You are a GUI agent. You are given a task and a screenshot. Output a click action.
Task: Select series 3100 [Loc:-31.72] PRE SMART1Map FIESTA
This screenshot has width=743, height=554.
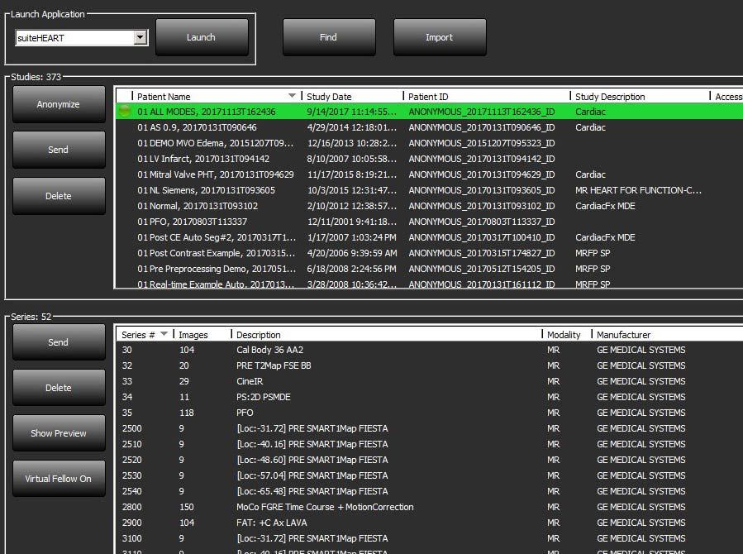tap(429, 538)
